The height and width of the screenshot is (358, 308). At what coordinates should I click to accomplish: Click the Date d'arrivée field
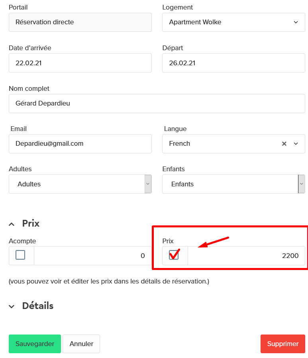point(80,63)
